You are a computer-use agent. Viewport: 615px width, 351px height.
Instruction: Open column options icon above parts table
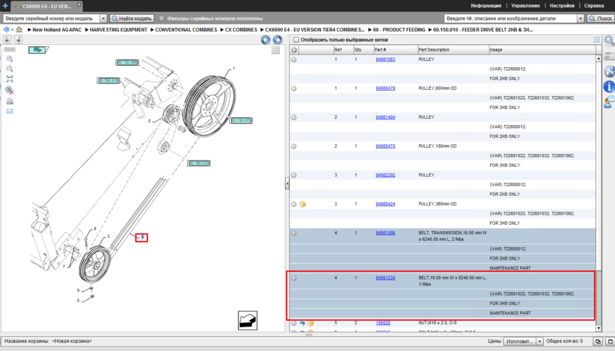click(x=596, y=39)
